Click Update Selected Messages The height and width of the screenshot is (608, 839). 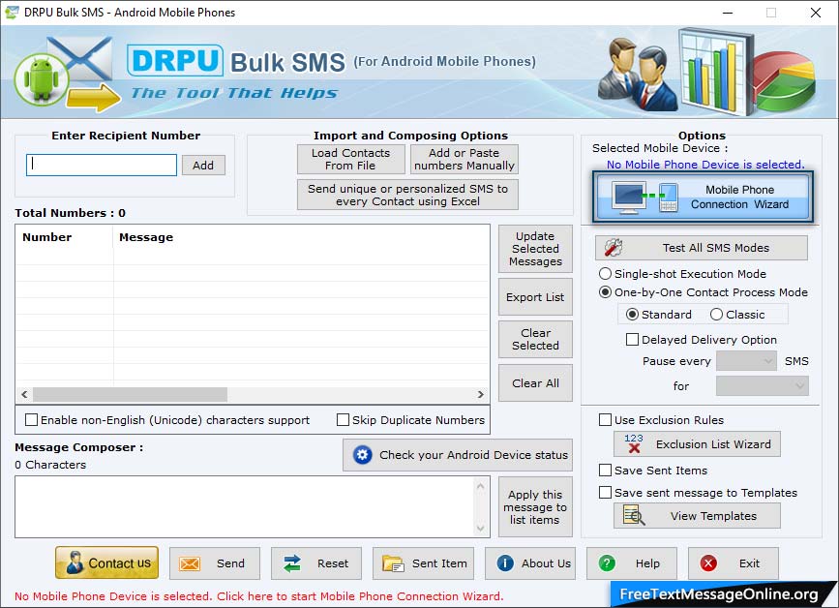pyautogui.click(x=535, y=249)
